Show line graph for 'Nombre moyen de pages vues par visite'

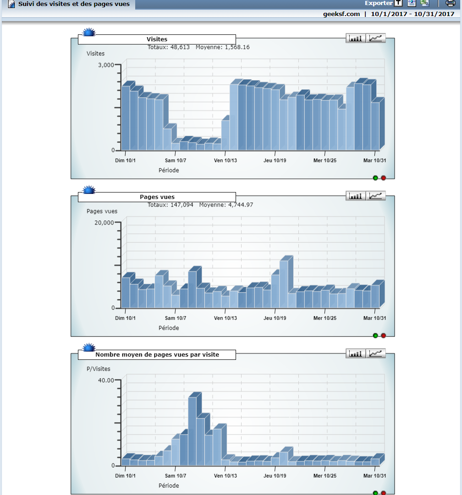(x=376, y=353)
